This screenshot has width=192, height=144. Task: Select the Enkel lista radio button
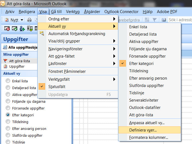click(x=8, y=81)
